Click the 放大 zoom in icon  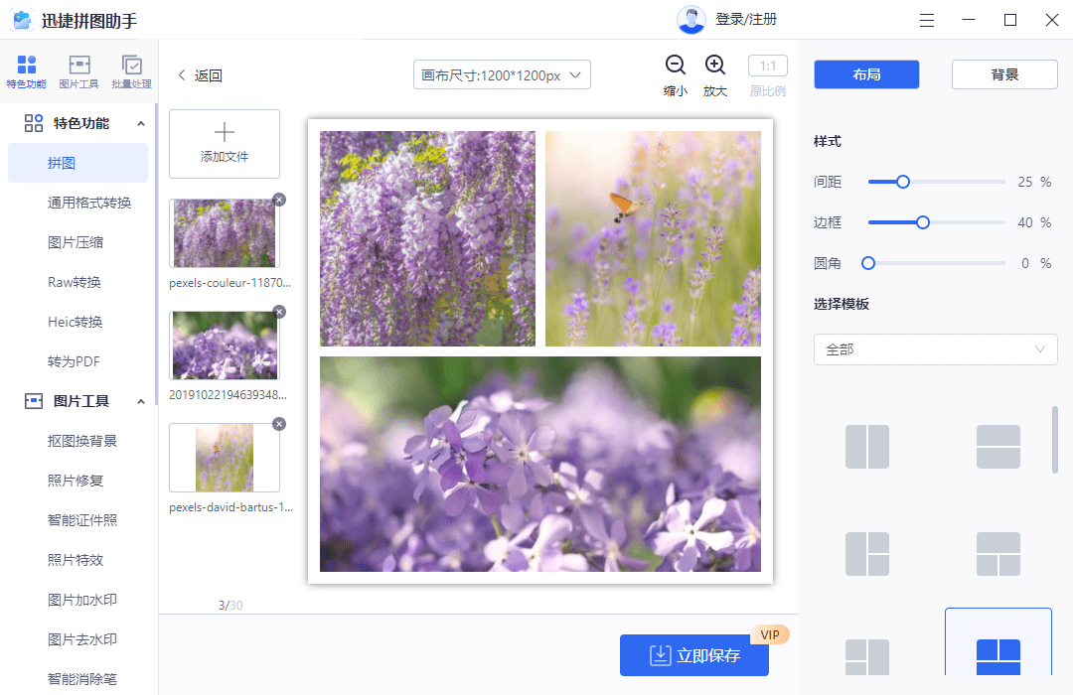[x=715, y=65]
